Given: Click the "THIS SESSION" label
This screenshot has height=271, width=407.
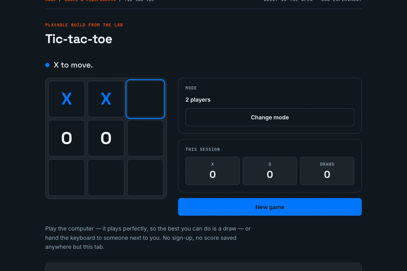Looking at the screenshot, I should click(x=203, y=150).
